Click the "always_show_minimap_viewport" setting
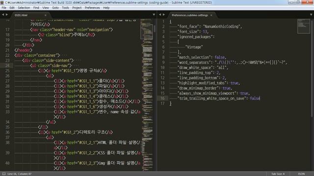Viewport: 314px width, 176px height. pos(213,93)
